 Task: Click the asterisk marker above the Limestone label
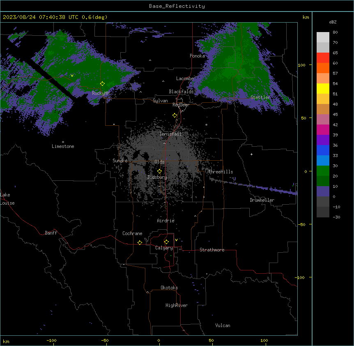(63, 142)
